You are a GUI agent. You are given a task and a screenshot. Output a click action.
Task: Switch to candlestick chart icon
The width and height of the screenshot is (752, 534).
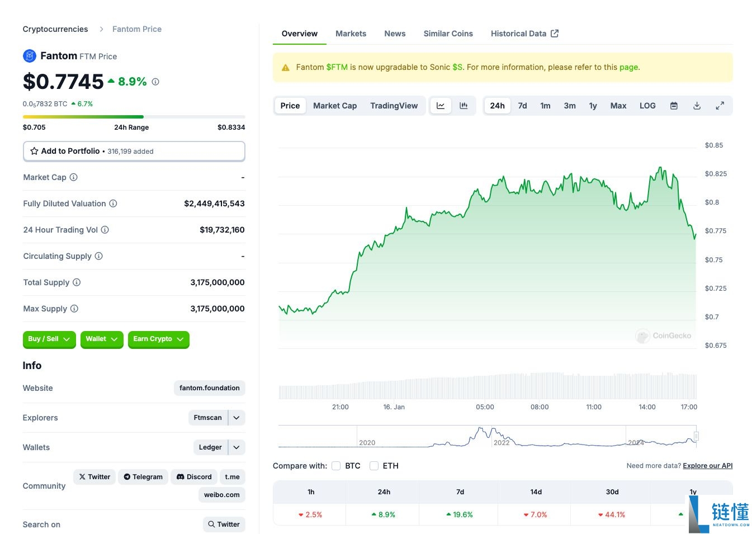click(x=464, y=106)
